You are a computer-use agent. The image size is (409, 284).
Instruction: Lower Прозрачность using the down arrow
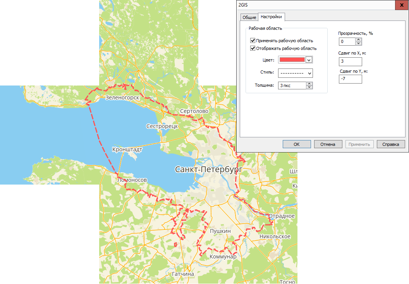(359, 43)
